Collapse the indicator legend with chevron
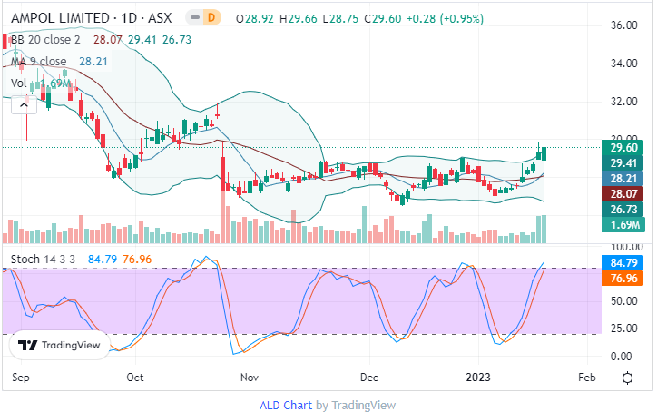Viewport: 657px width, 412px height. 23,104
